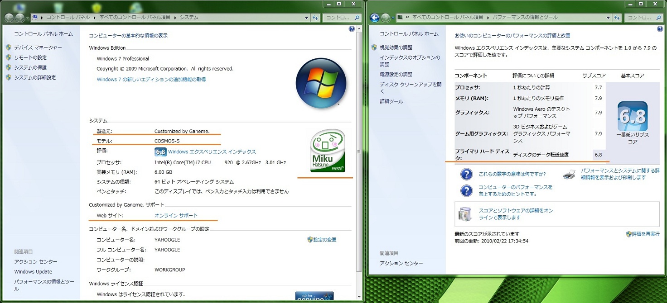Select すべてのコントロール パネル項目 breadcrumb in System window
Screen dimensions: 667x303
[x=135, y=18]
